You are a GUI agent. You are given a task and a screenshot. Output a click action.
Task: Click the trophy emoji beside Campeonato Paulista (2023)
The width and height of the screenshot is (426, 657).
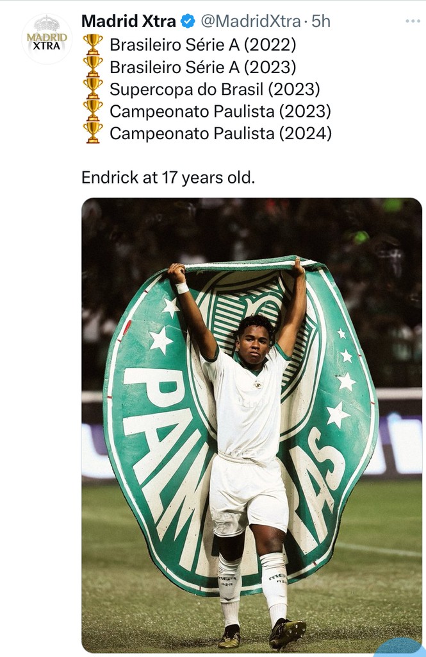coord(93,111)
